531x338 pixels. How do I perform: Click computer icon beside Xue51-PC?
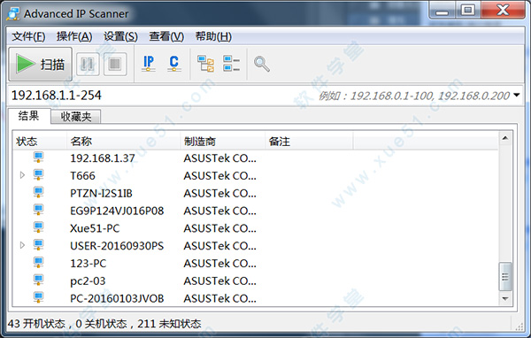[x=38, y=227]
